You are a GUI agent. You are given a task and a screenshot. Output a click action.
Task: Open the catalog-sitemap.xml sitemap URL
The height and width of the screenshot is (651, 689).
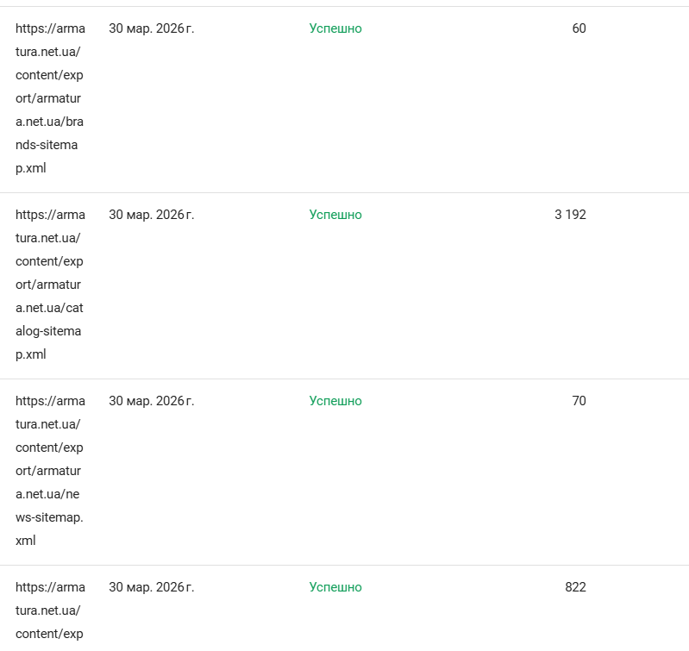[x=50, y=285]
